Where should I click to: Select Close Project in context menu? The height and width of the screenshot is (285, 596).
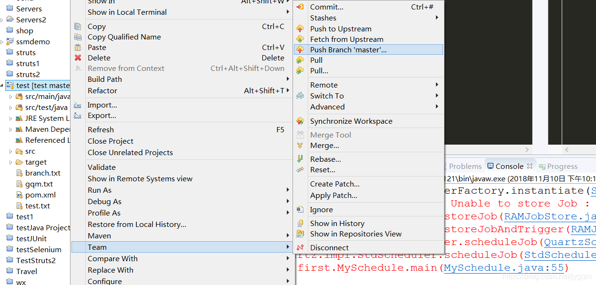tap(182, 141)
